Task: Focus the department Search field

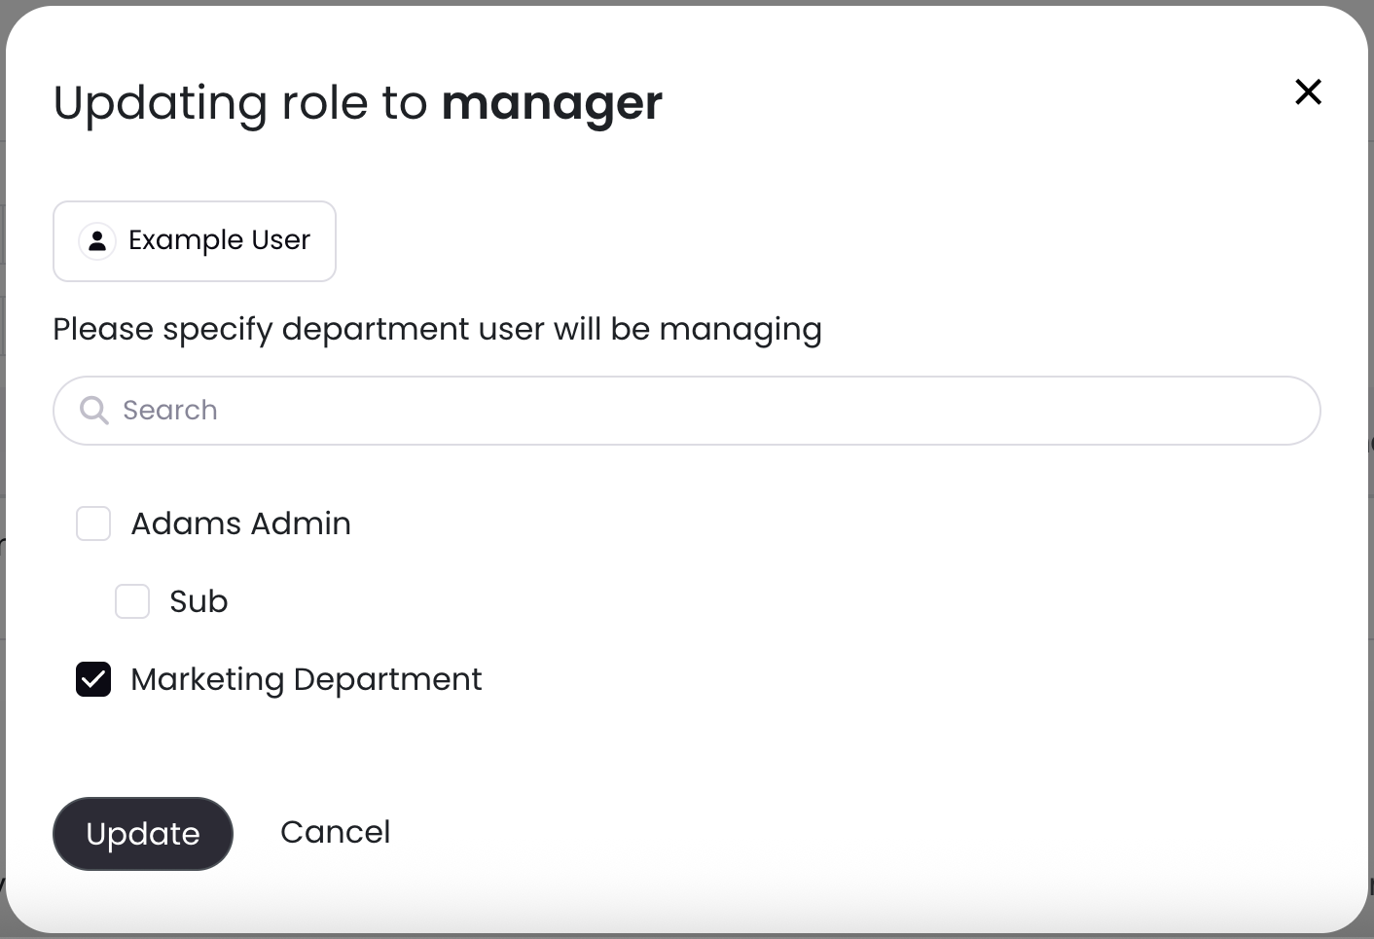Action: (687, 411)
